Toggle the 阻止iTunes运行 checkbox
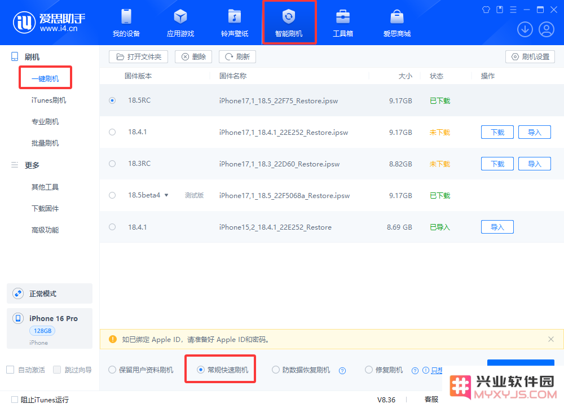Screen dimensions: 564x408 pyautogui.click(x=15, y=400)
